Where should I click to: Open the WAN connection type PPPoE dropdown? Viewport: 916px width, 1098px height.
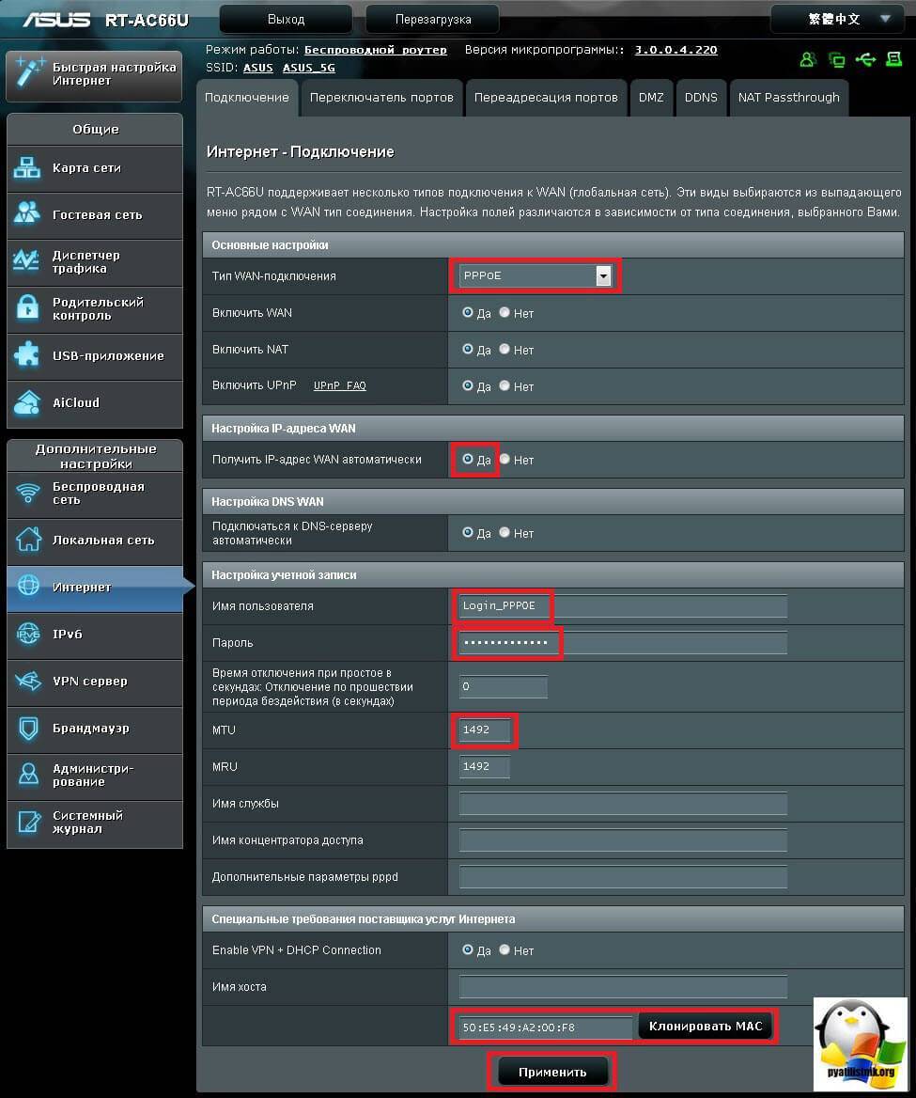tap(536, 275)
